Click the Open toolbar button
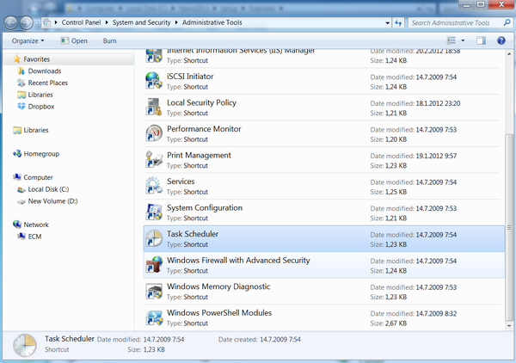 pyautogui.click(x=75, y=40)
